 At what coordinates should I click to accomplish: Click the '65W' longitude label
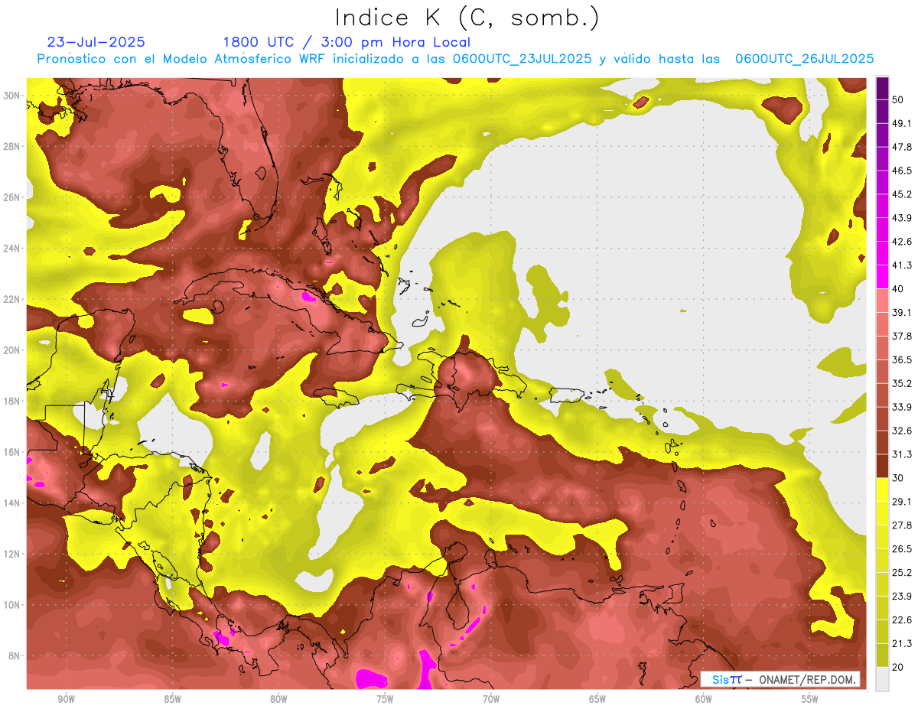[x=597, y=699]
